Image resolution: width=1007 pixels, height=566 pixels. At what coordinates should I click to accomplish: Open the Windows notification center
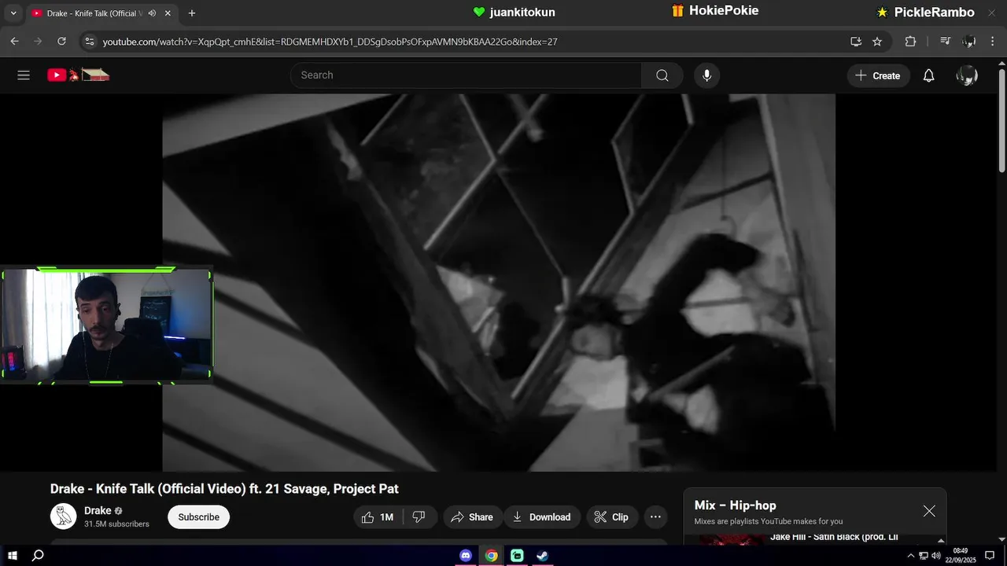(990, 556)
